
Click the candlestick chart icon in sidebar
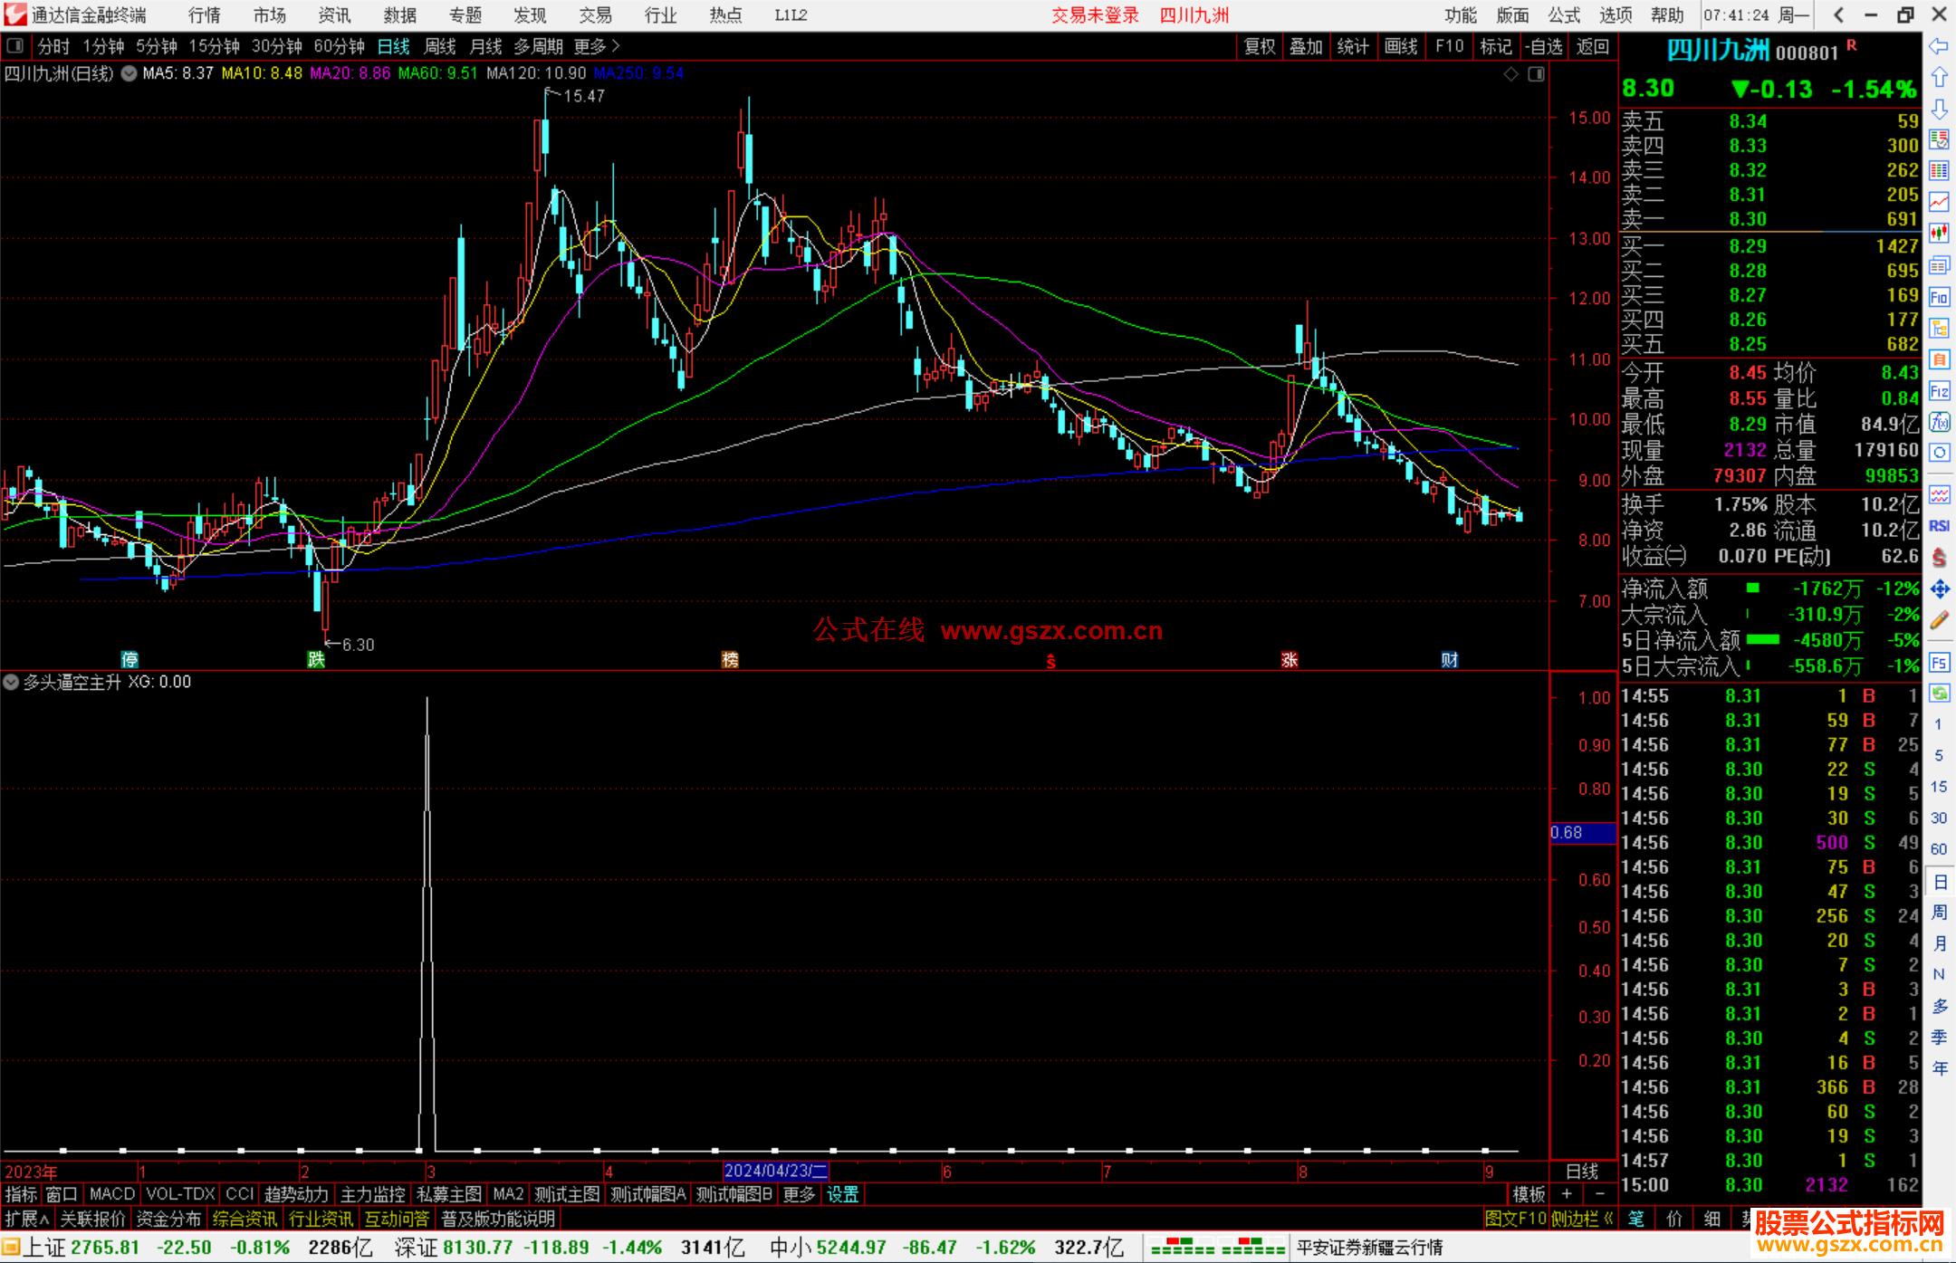pyautogui.click(x=1939, y=233)
